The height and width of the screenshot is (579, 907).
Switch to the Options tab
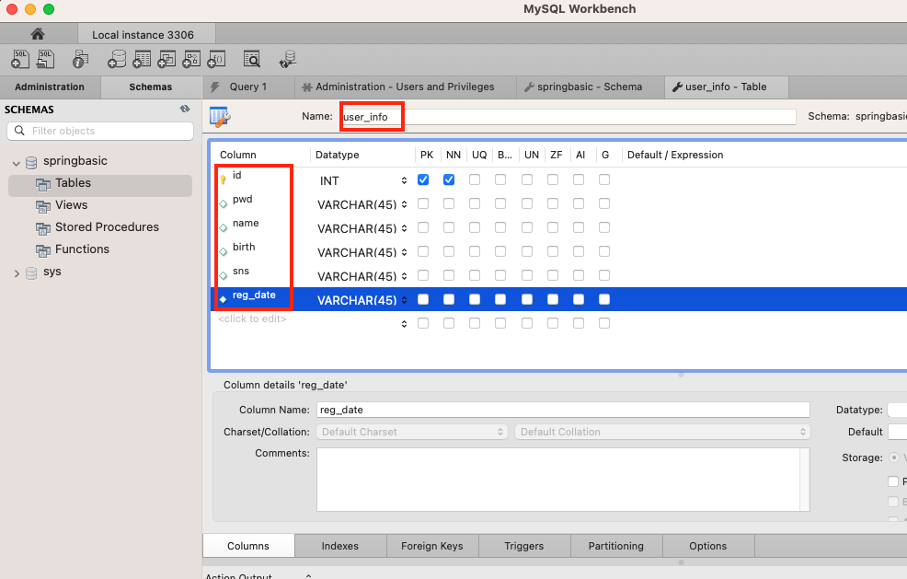click(708, 546)
